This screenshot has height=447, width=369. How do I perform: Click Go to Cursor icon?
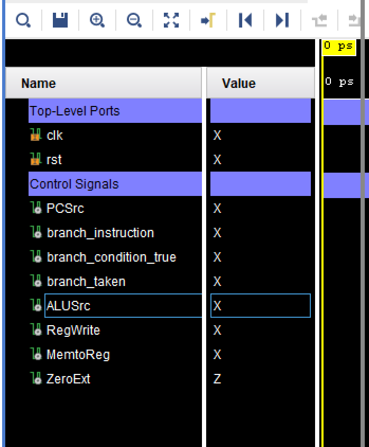[208, 20]
